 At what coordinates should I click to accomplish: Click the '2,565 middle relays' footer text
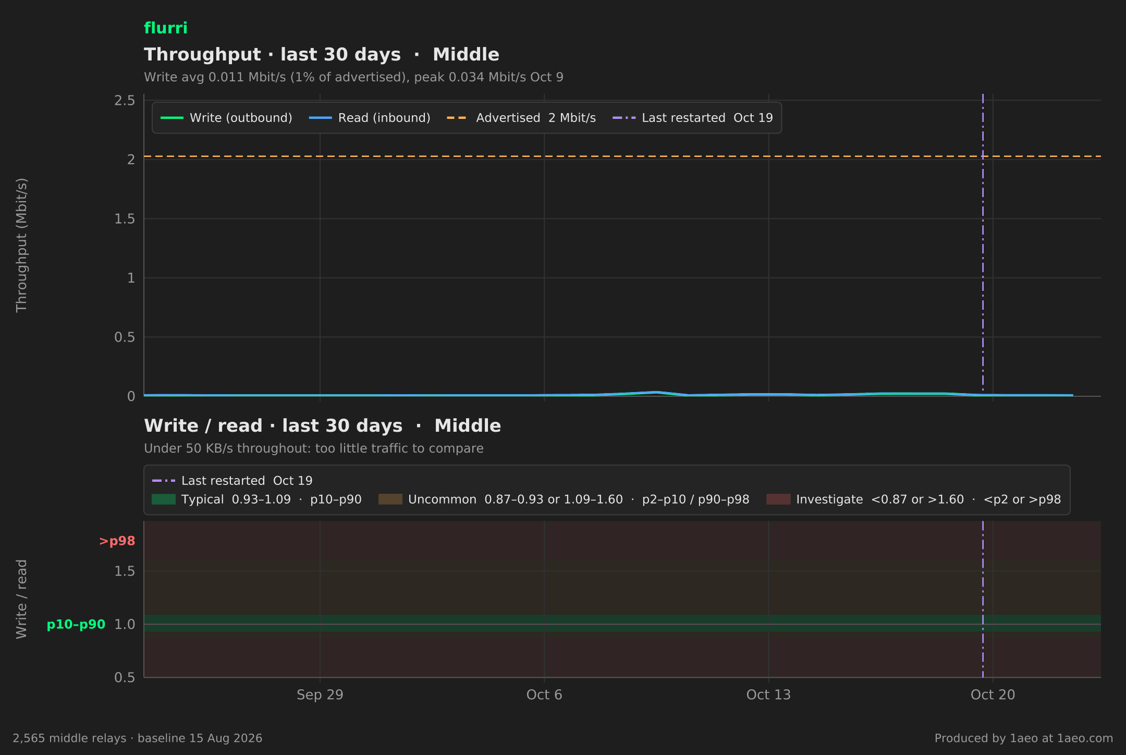(138, 738)
